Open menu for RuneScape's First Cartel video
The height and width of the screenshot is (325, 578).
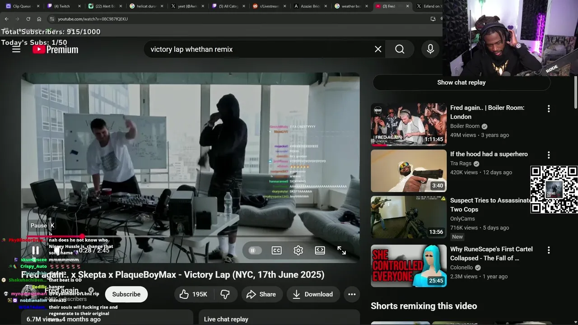click(549, 250)
